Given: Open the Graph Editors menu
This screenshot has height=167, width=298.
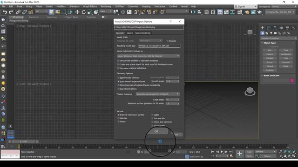Looking at the screenshot, I should (90, 6).
